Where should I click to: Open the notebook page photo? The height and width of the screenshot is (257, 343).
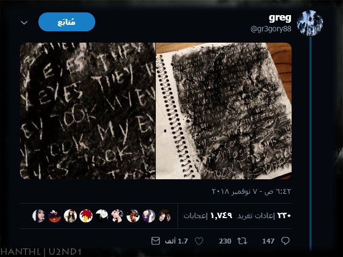click(x=223, y=111)
